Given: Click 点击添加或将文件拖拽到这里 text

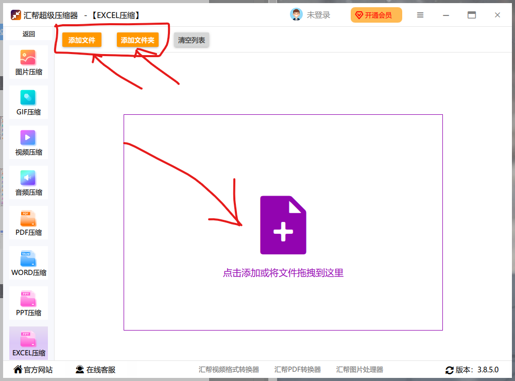Looking at the screenshot, I should pyautogui.click(x=283, y=273).
